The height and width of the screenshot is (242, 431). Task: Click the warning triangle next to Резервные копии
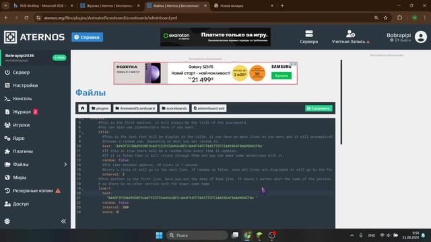click(x=58, y=191)
